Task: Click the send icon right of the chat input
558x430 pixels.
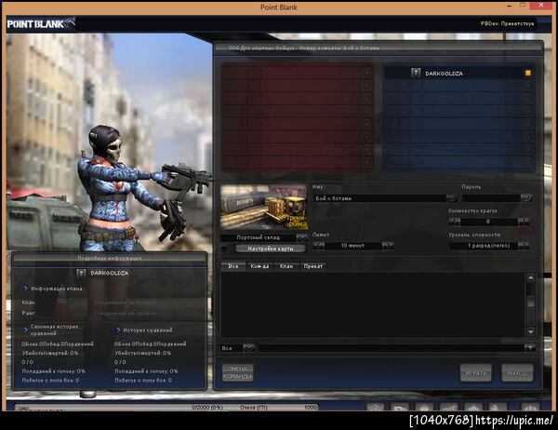Action: [529, 348]
